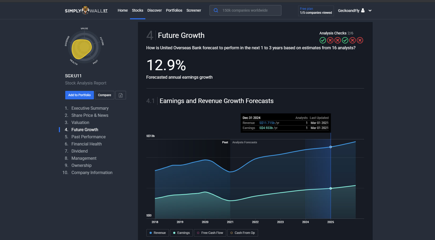Viewport: 435px width, 240px height.
Task: Go to Ownership section
Action: tap(81, 165)
